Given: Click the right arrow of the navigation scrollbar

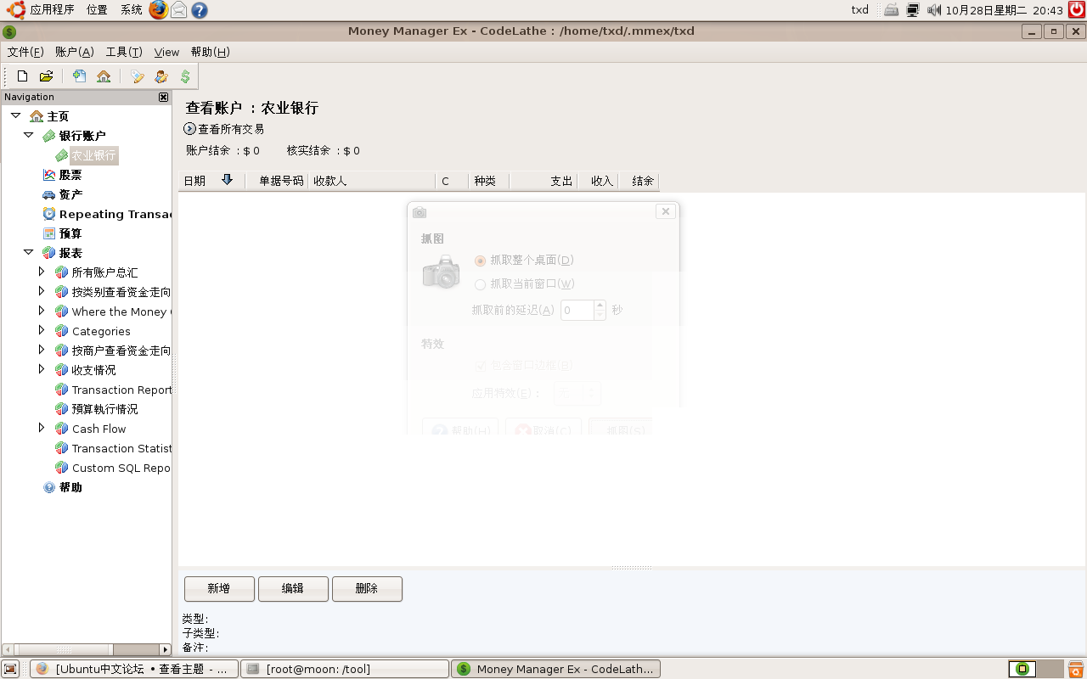Looking at the screenshot, I should coord(166,649).
